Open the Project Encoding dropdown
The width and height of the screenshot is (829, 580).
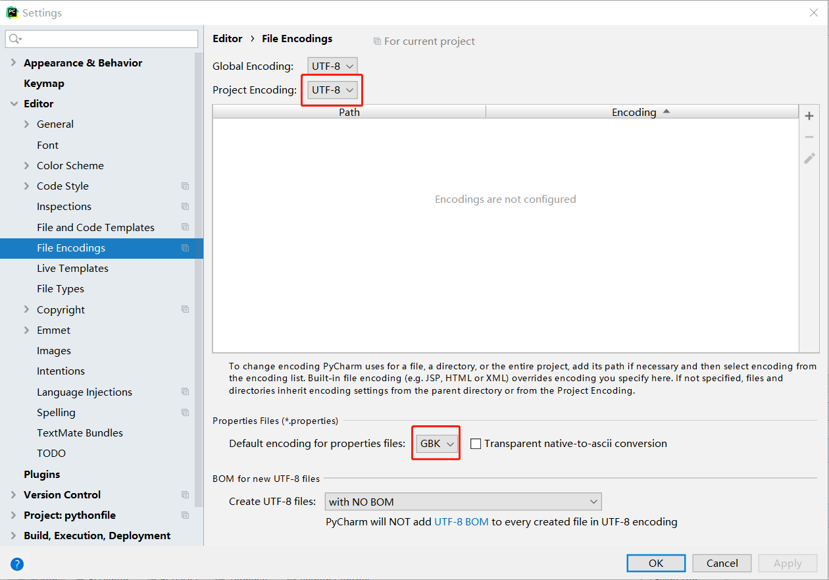(x=332, y=90)
